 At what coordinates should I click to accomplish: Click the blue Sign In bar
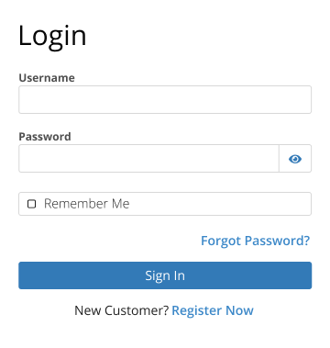click(x=165, y=275)
